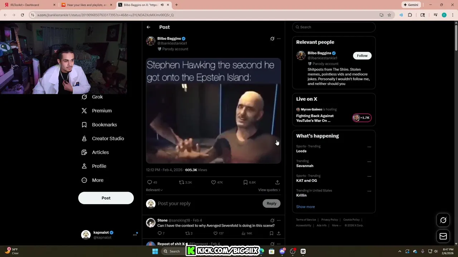Mute the Bilbo Baggins on X tab audio
This screenshot has width=458, height=257.
[162, 5]
